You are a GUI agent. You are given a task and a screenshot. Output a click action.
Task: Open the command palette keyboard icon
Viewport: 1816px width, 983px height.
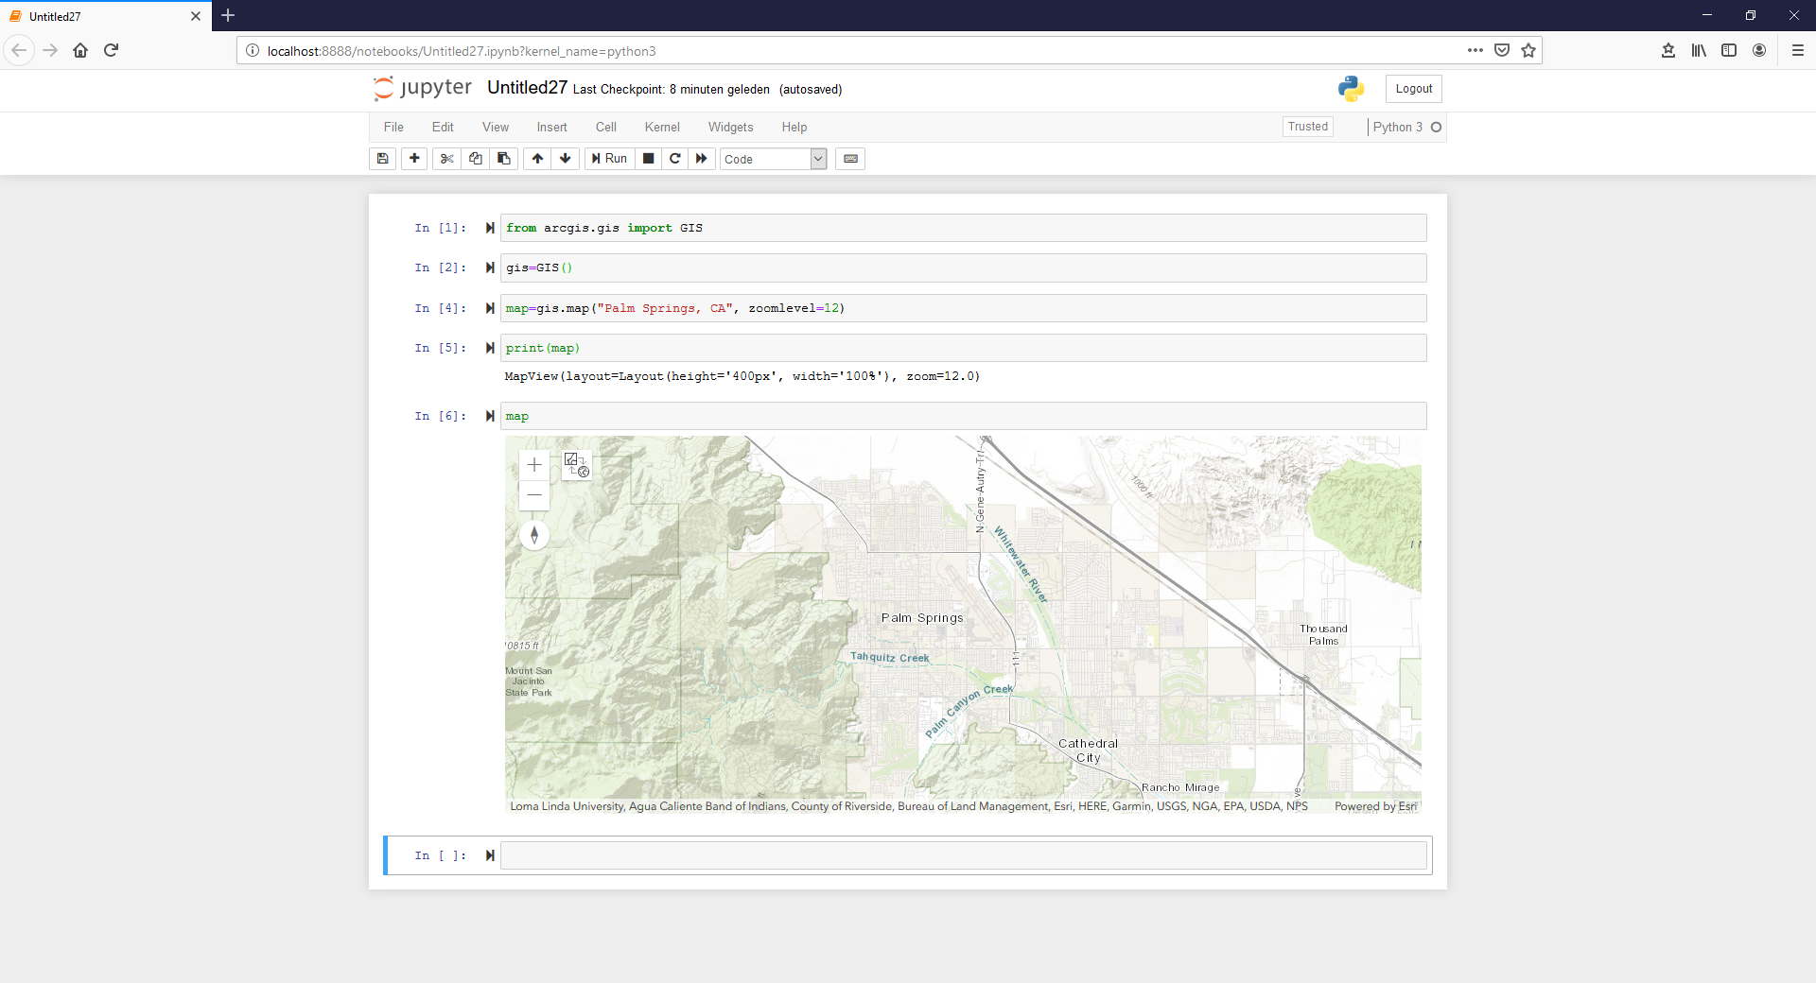(x=850, y=159)
